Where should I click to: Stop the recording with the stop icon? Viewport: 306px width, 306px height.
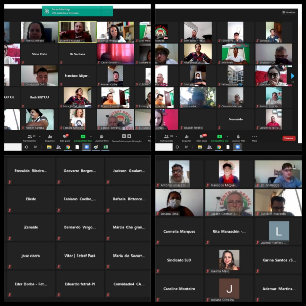(x=129, y=136)
